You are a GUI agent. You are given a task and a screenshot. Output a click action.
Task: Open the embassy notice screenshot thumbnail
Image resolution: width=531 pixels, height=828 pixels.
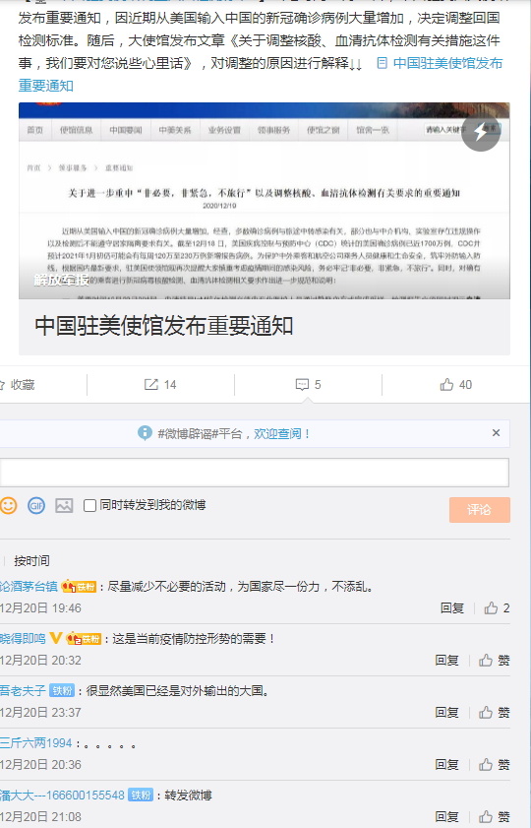coord(265,201)
